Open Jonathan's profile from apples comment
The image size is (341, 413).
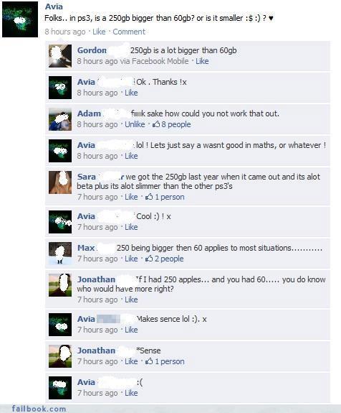point(96,279)
